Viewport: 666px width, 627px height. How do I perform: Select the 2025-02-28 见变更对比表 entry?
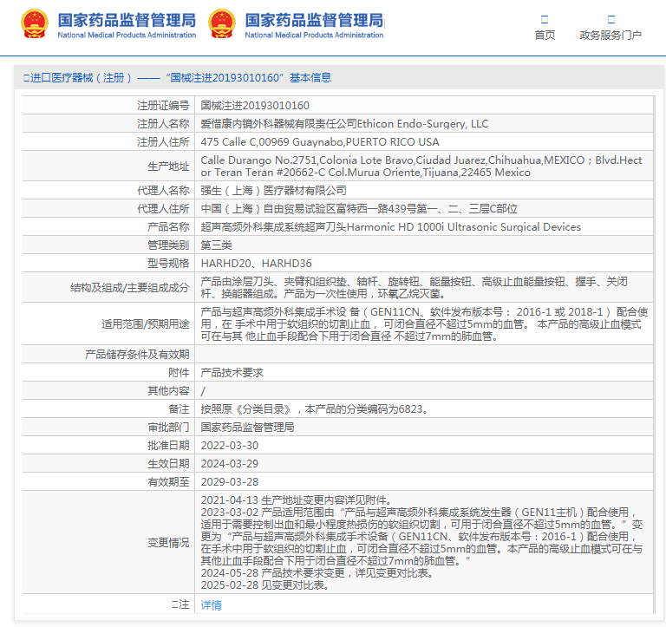265,585
